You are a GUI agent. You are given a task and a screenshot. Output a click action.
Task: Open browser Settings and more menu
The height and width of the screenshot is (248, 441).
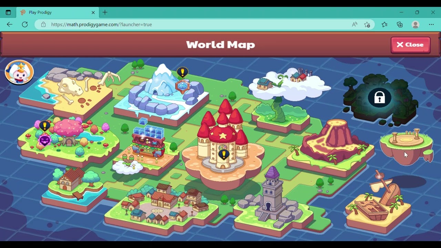pyautogui.click(x=431, y=24)
